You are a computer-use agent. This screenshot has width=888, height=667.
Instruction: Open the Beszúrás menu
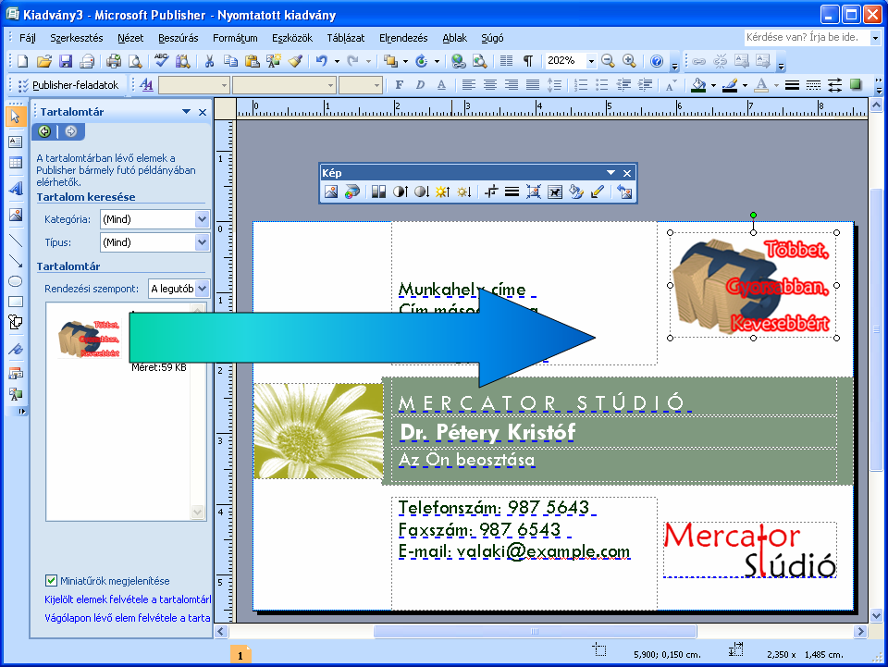point(179,38)
